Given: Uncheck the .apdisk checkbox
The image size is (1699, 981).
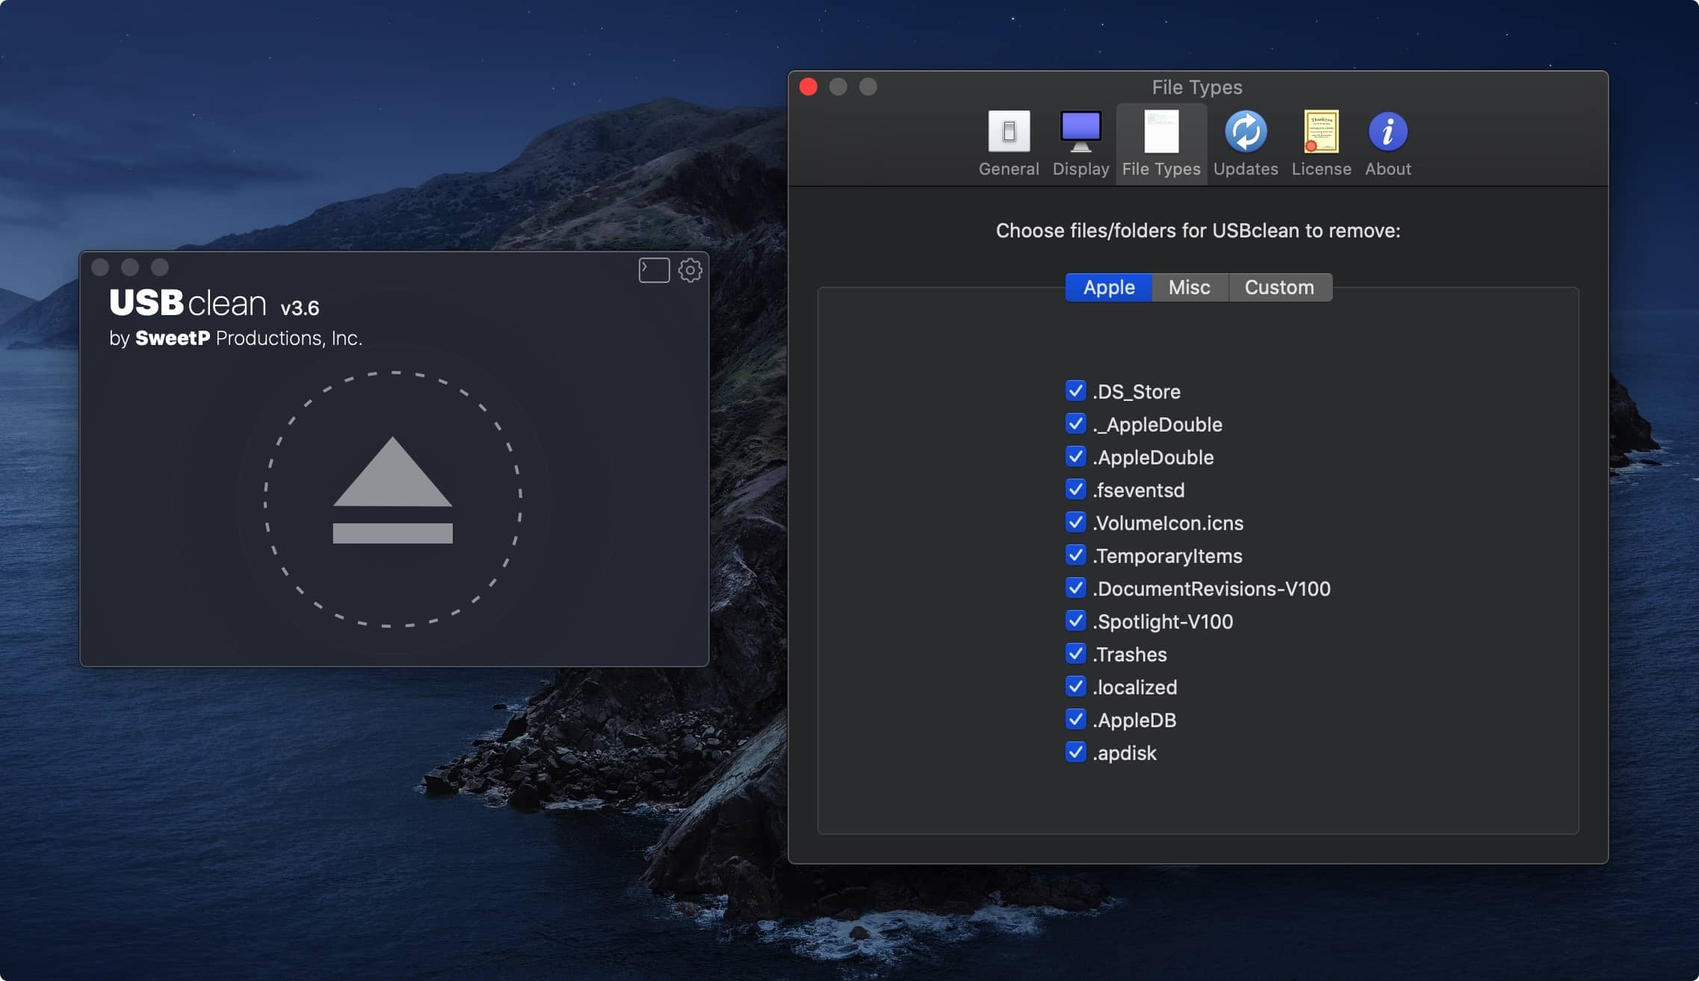Looking at the screenshot, I should click(x=1075, y=752).
